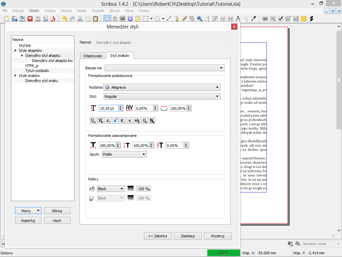
Task: Click the Undo arrow in toolbar
Action: [64, 19]
